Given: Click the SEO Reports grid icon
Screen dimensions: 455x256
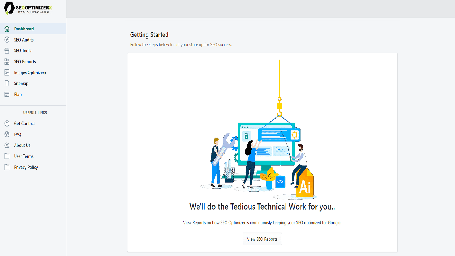Looking at the screenshot, I should [7, 62].
